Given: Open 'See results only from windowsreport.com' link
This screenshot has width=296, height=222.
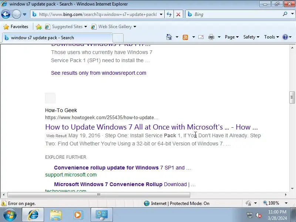Looking at the screenshot, I should click(x=98, y=73).
